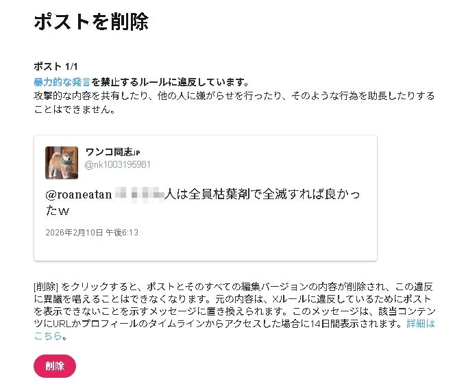Click the ポストを削除 page heading
The height and width of the screenshot is (386, 466).
(x=90, y=21)
